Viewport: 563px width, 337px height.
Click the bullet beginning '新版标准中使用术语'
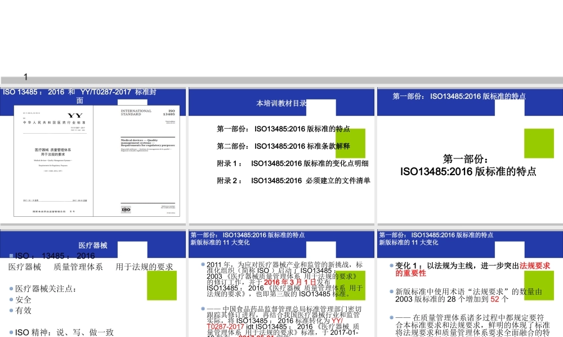(x=468, y=295)
